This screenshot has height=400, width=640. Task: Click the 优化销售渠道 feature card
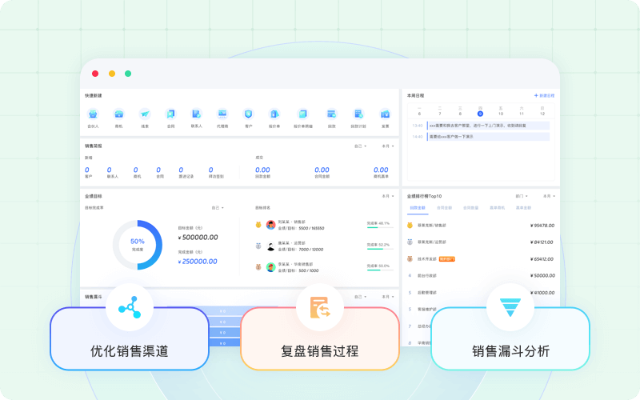[x=130, y=339]
